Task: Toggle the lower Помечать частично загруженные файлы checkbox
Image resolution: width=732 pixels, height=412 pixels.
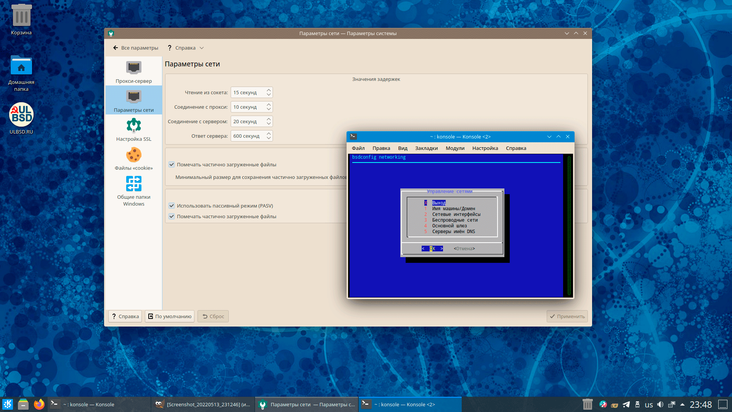Action: tap(172, 216)
